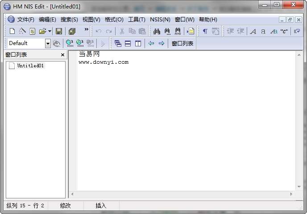
Task: Open the 视图(V) menu
Action: [91, 20]
